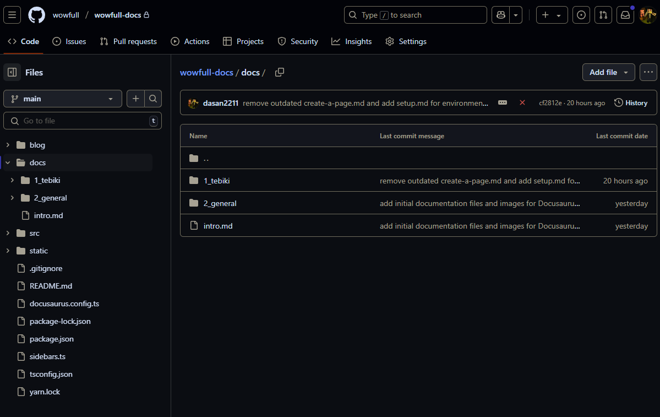Expand the 1_tebiki folder in tree
Screen dimensions: 660x417
[12, 180]
